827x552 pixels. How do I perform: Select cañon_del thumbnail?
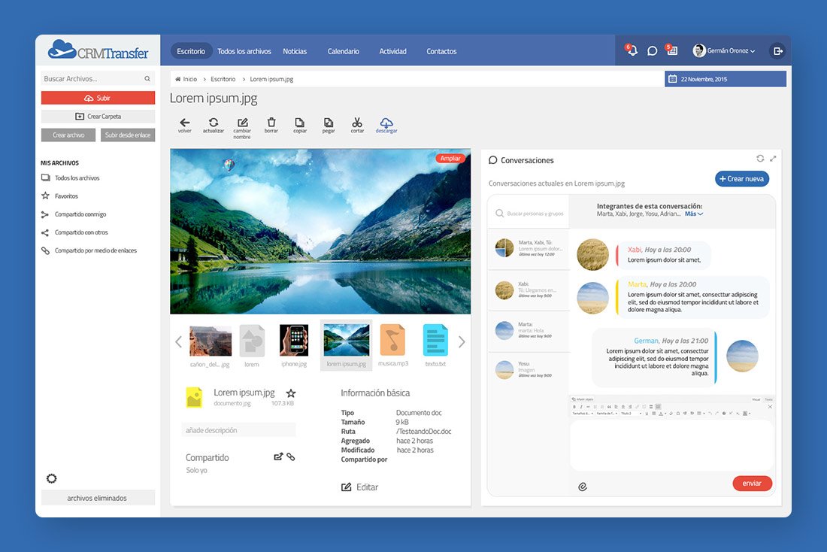tap(210, 346)
